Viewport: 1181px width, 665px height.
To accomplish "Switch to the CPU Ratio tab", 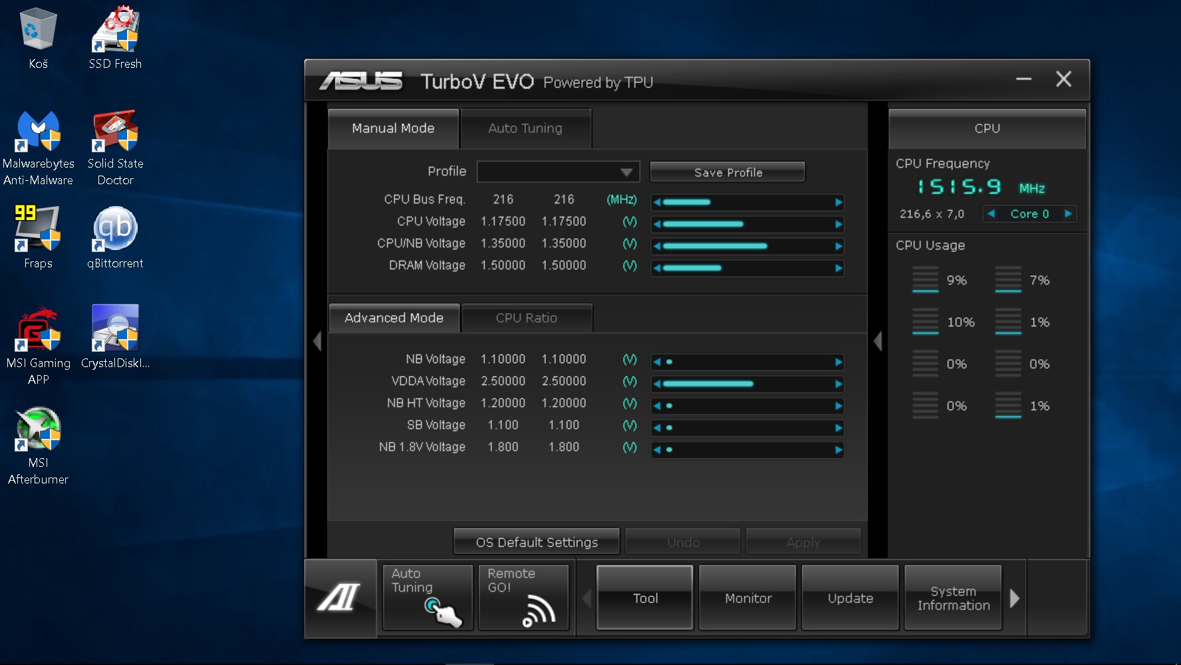I will (x=526, y=318).
